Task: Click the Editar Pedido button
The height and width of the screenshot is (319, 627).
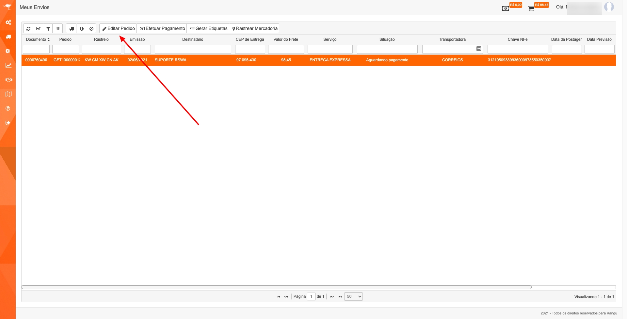Action: (x=118, y=29)
